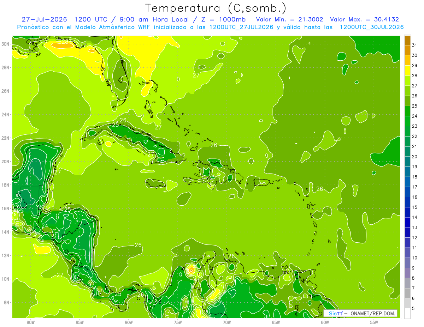Screen dimensions: 424x327
Task: Click the orange hot spot near 74W 11N
Action: pos(191,271)
